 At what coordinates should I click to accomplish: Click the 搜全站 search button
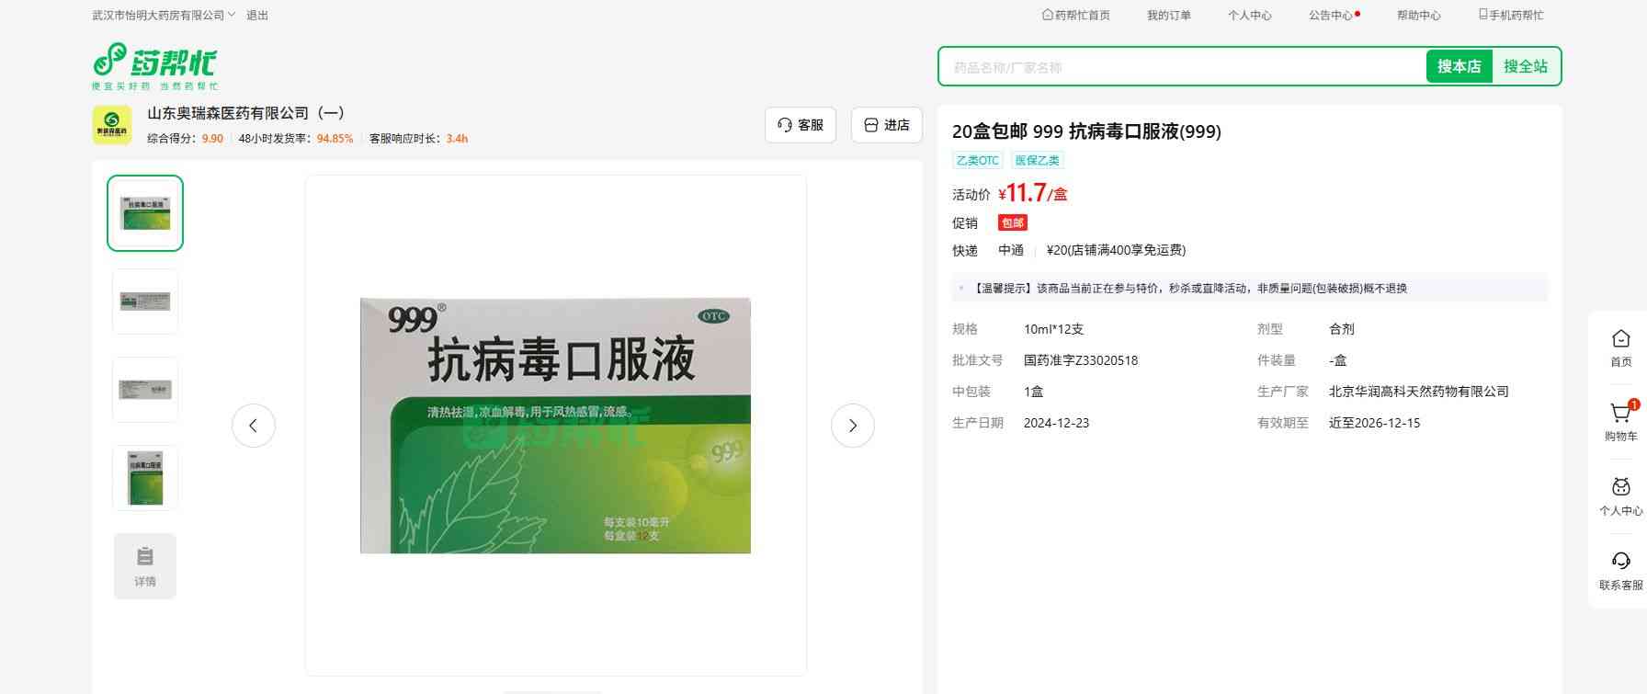pos(1525,66)
